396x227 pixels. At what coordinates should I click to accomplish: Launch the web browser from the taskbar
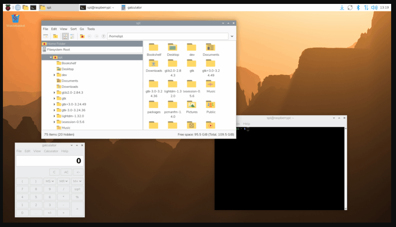click(18, 7)
